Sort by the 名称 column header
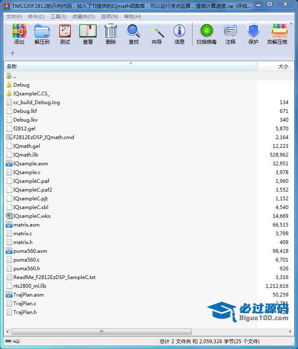Image resolution: width=298 pixels, height=349 pixels. (131, 67)
